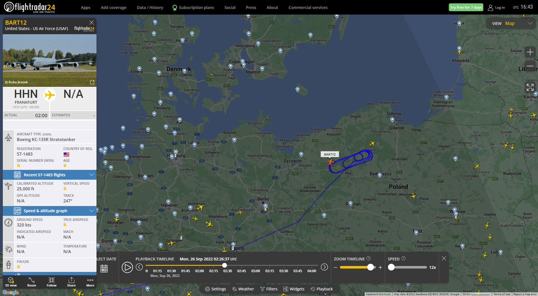Click the KC-135R aircraft photo

coord(50,60)
